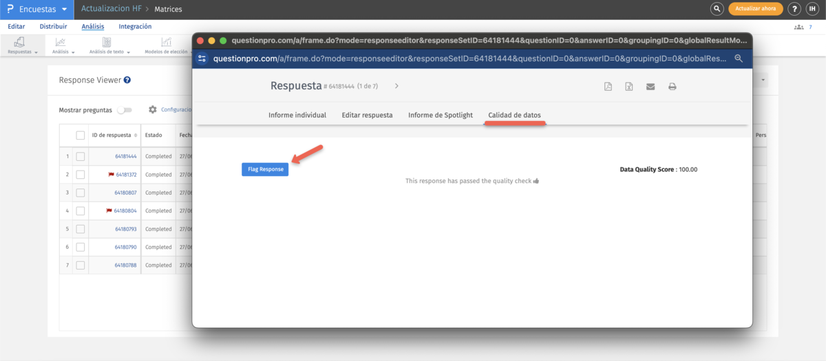Select checkbox for response 64180804

[81, 211]
